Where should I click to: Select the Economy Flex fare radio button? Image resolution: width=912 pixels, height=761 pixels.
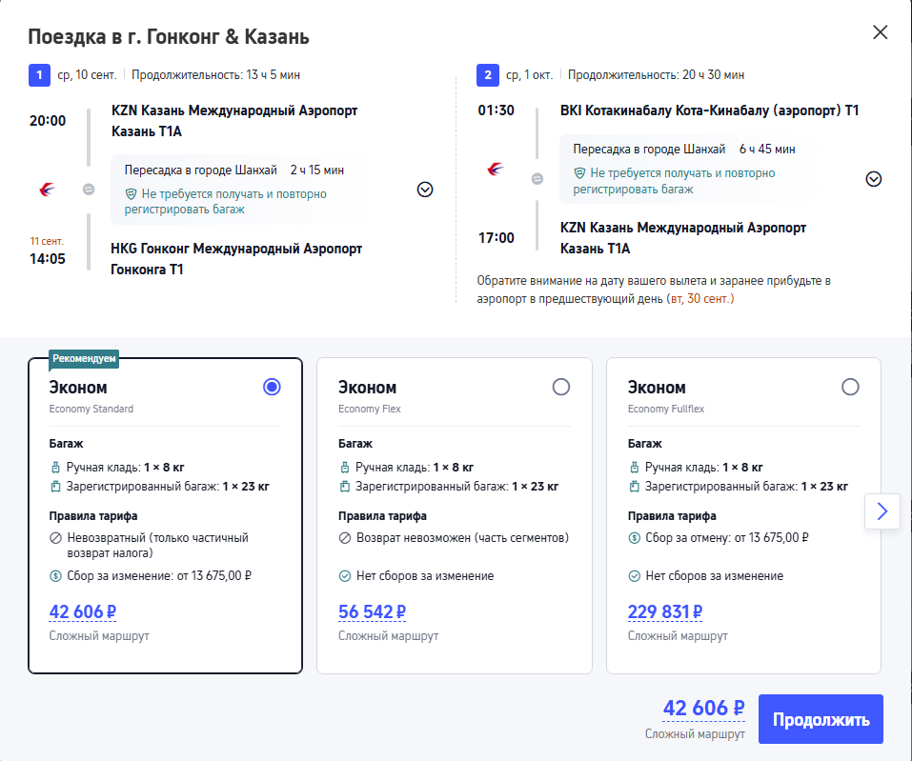pyautogui.click(x=561, y=388)
